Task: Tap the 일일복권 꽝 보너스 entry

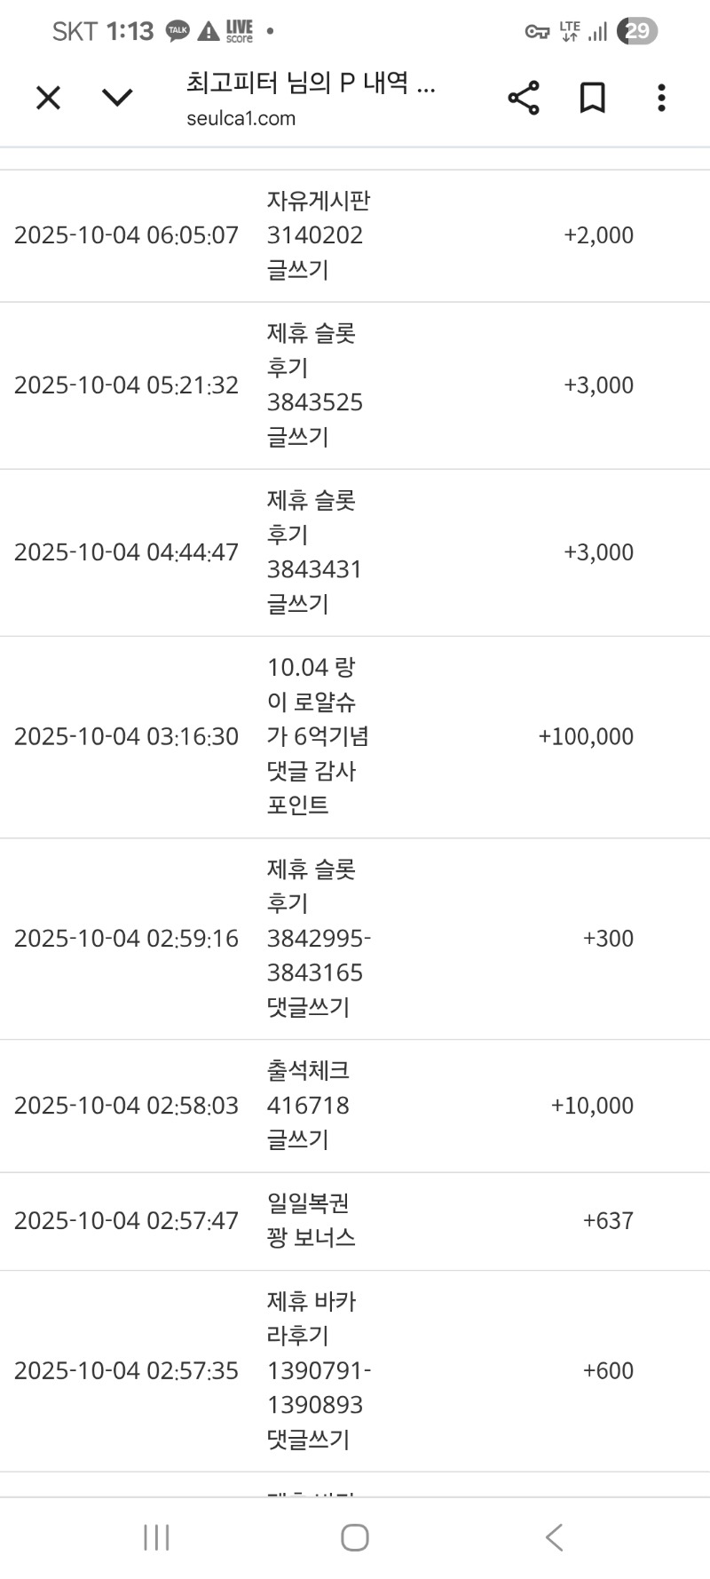Action: pos(311,1221)
